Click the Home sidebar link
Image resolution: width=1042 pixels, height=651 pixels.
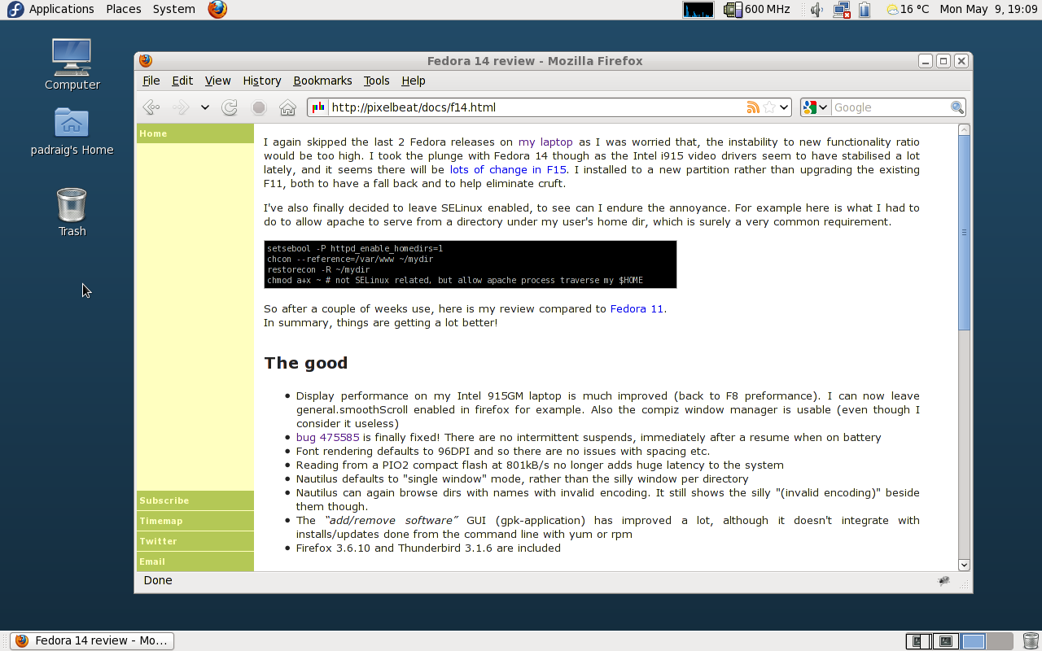coord(195,133)
